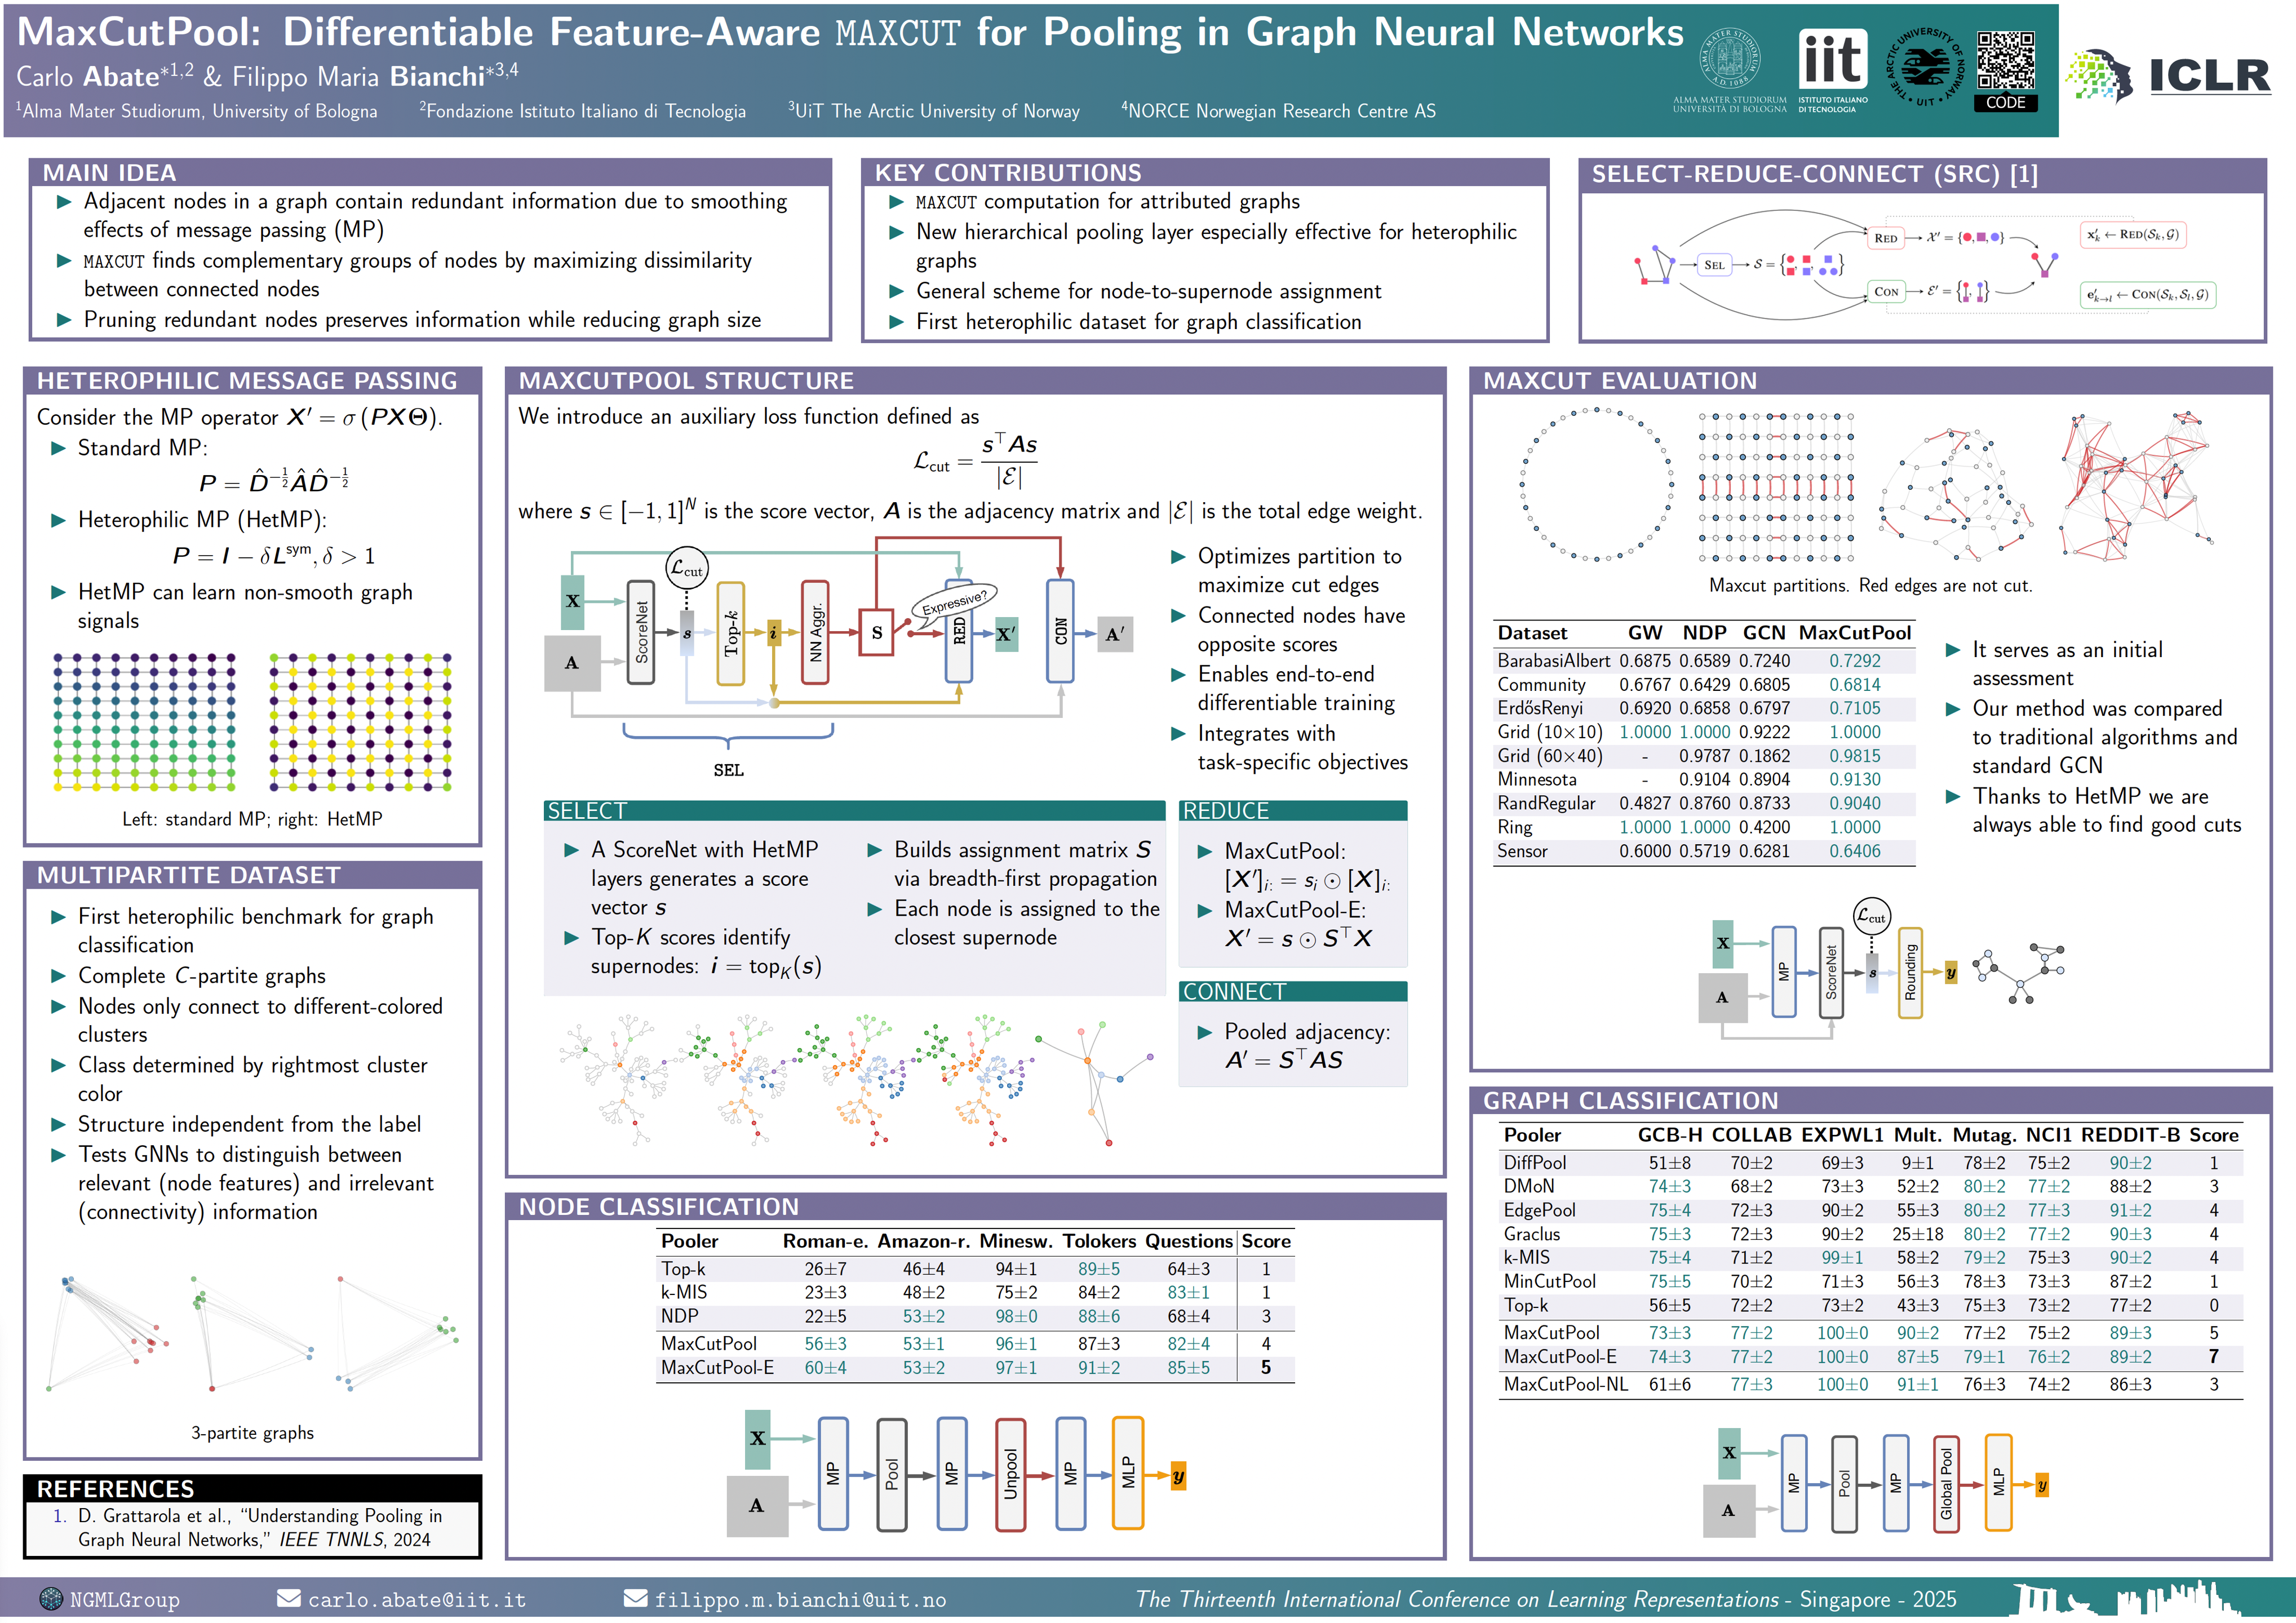
Task: Click triangle bullet before 'Pooled adjacency:'
Action: point(1205,1032)
